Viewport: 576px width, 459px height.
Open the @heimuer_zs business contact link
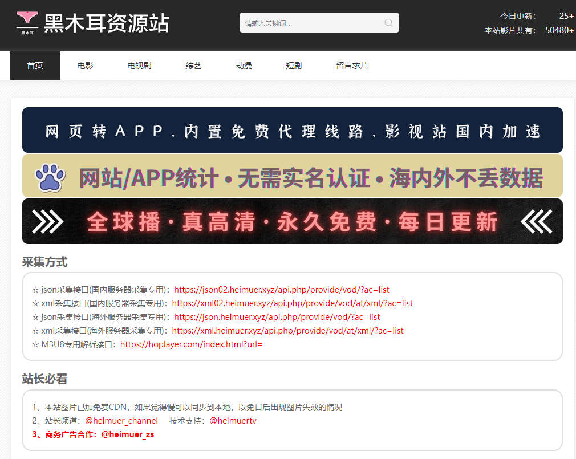(x=128, y=434)
